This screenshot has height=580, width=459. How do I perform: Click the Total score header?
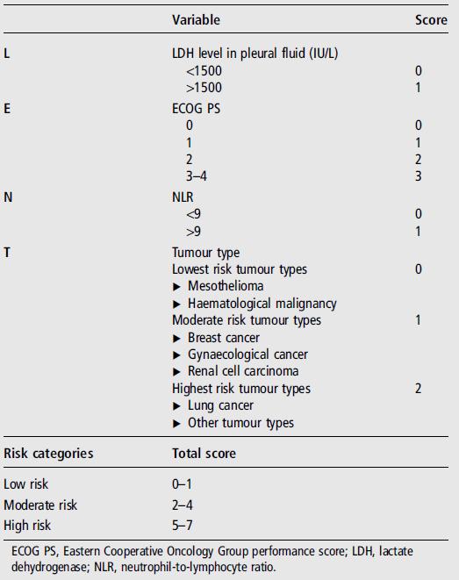point(204,454)
